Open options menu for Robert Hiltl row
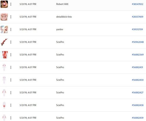This screenshot has width=146, height=121. (11, 4)
